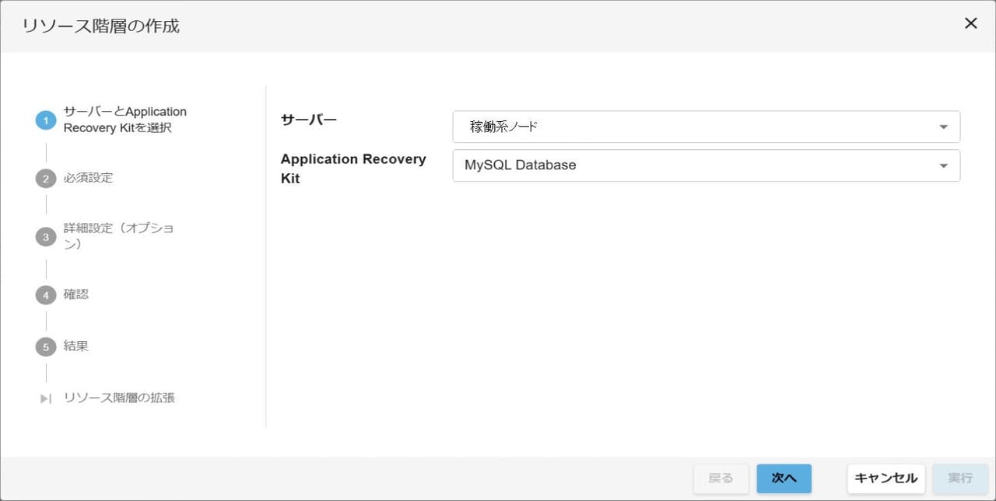Select step 4 circle icon

tap(46, 295)
